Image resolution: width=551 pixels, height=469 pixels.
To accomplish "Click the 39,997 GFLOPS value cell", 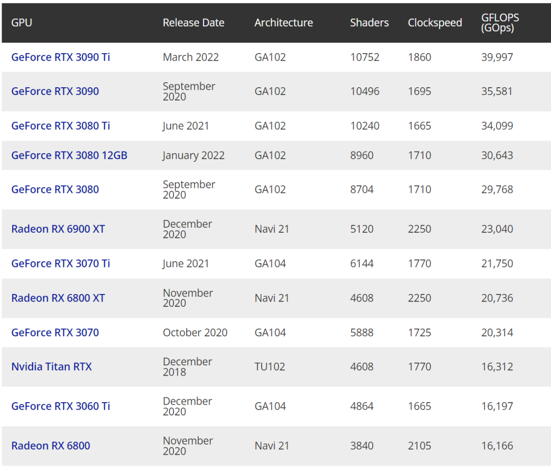I will pos(497,57).
